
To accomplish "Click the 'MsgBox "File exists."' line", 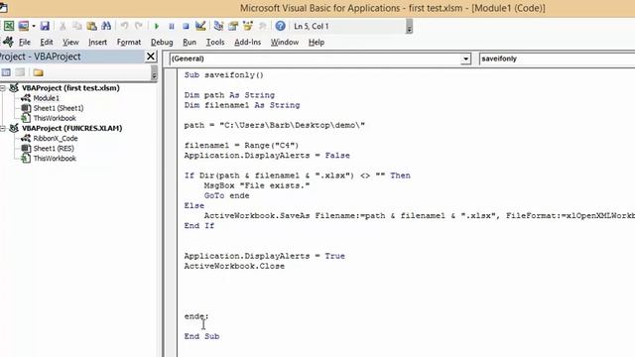I will point(257,185).
